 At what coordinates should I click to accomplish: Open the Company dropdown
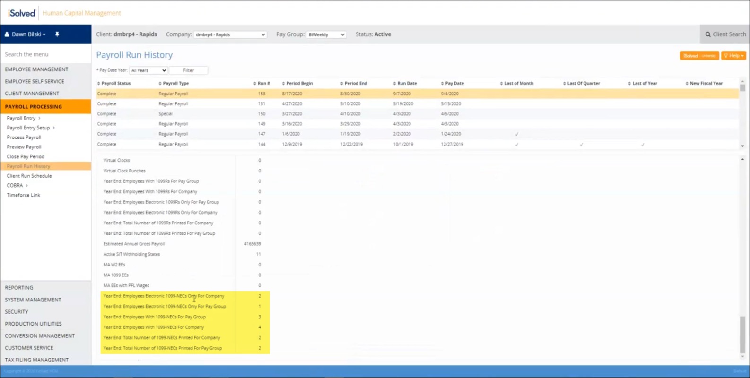[230, 35]
